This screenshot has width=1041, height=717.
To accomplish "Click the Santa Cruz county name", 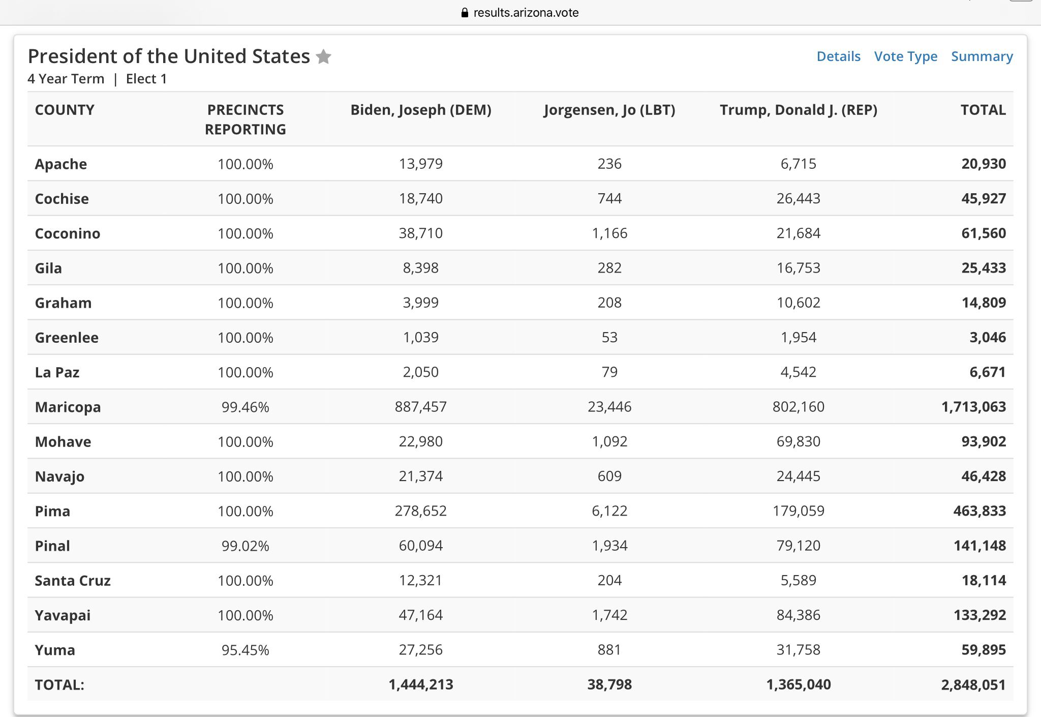I will (x=72, y=581).
